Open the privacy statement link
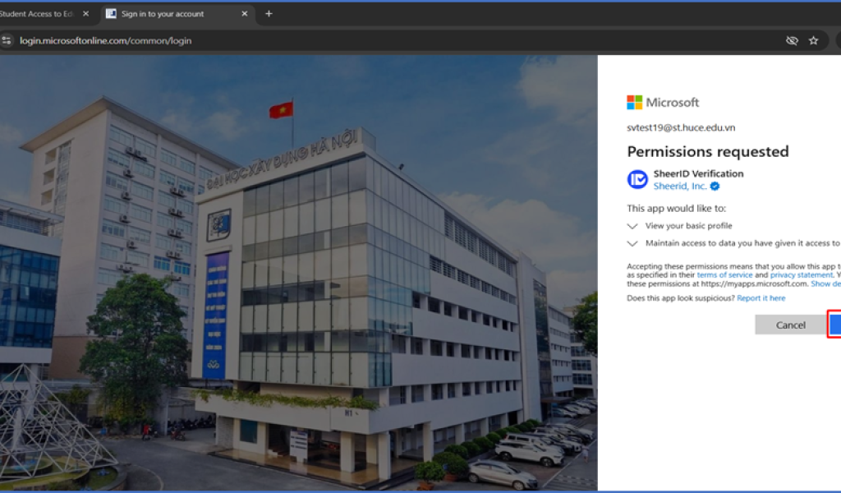 coord(801,275)
